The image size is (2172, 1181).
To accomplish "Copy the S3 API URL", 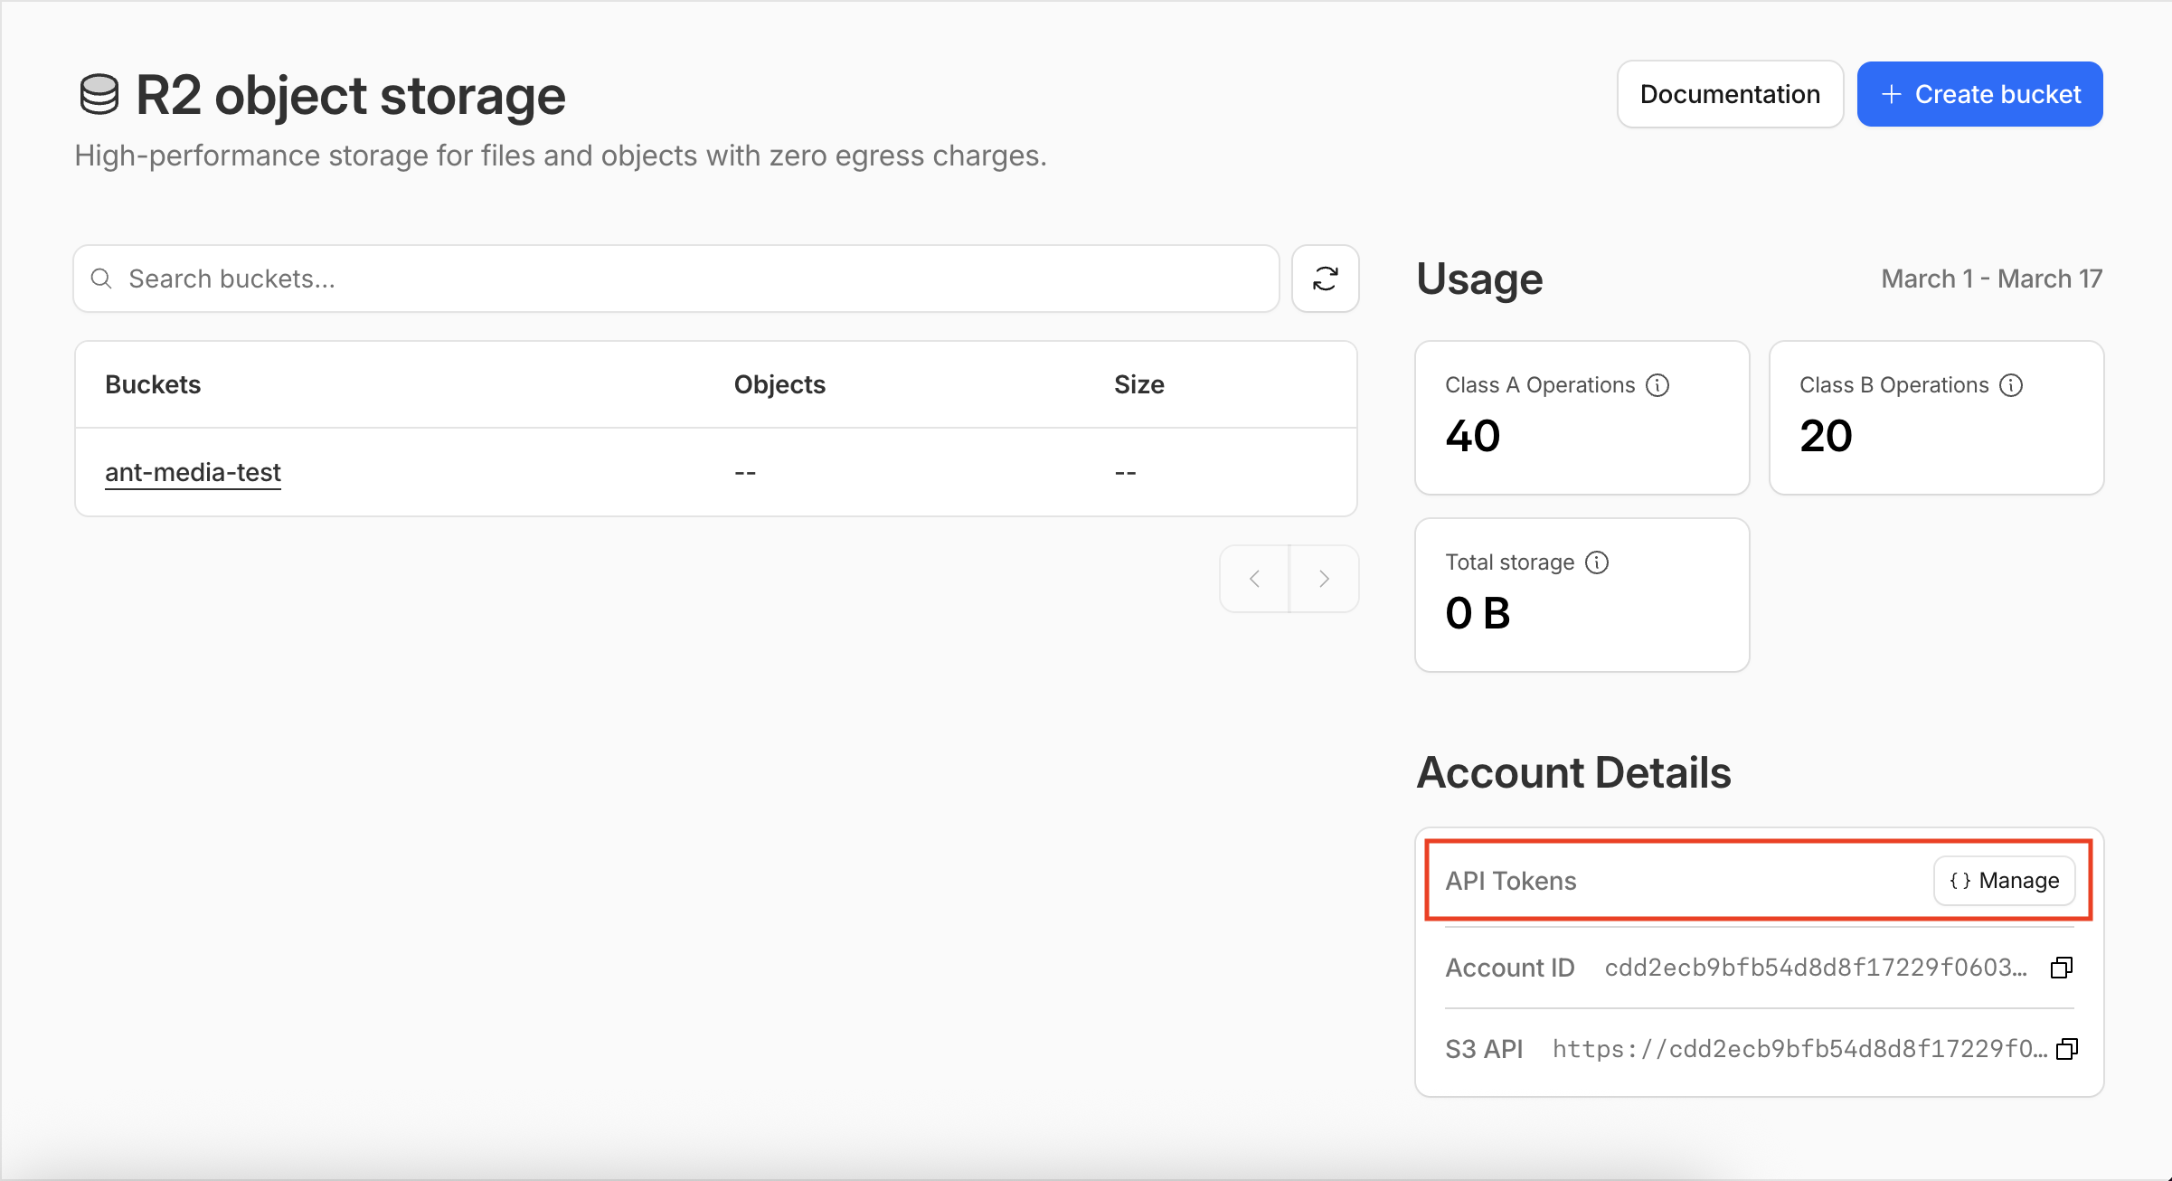I will (x=2067, y=1049).
